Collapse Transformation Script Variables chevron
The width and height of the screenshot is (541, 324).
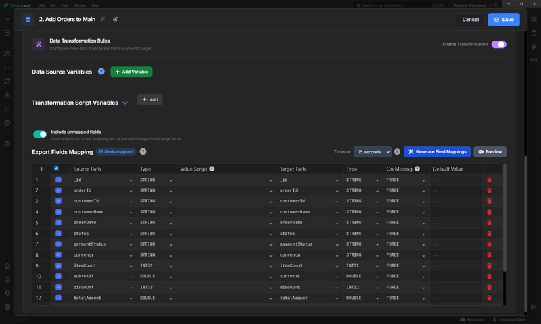pos(125,103)
